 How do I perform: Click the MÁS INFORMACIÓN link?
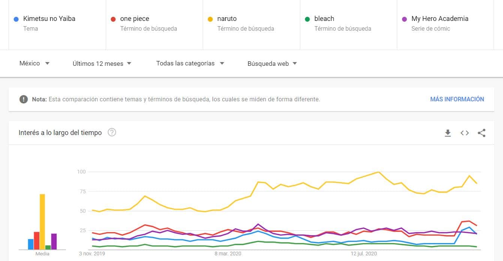point(457,99)
